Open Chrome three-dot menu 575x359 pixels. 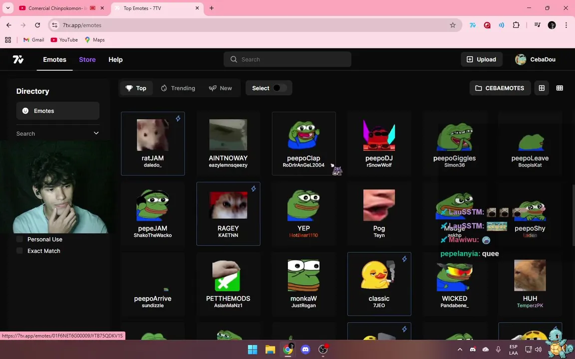[x=566, y=25]
